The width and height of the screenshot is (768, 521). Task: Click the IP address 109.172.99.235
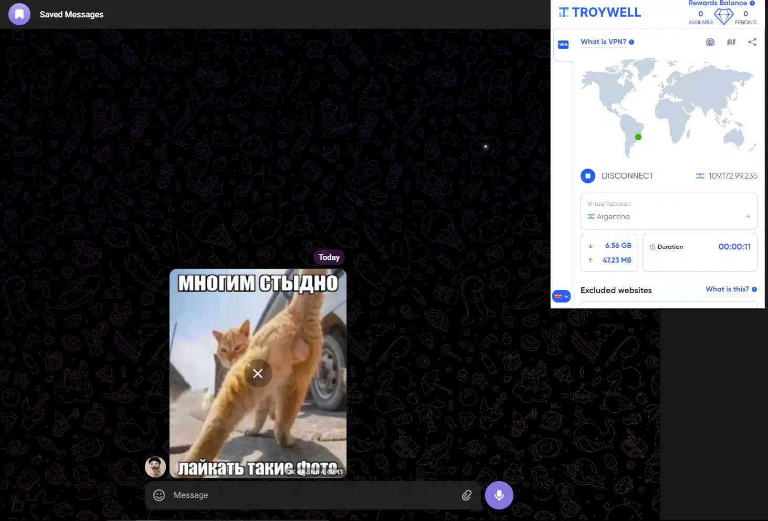click(733, 176)
